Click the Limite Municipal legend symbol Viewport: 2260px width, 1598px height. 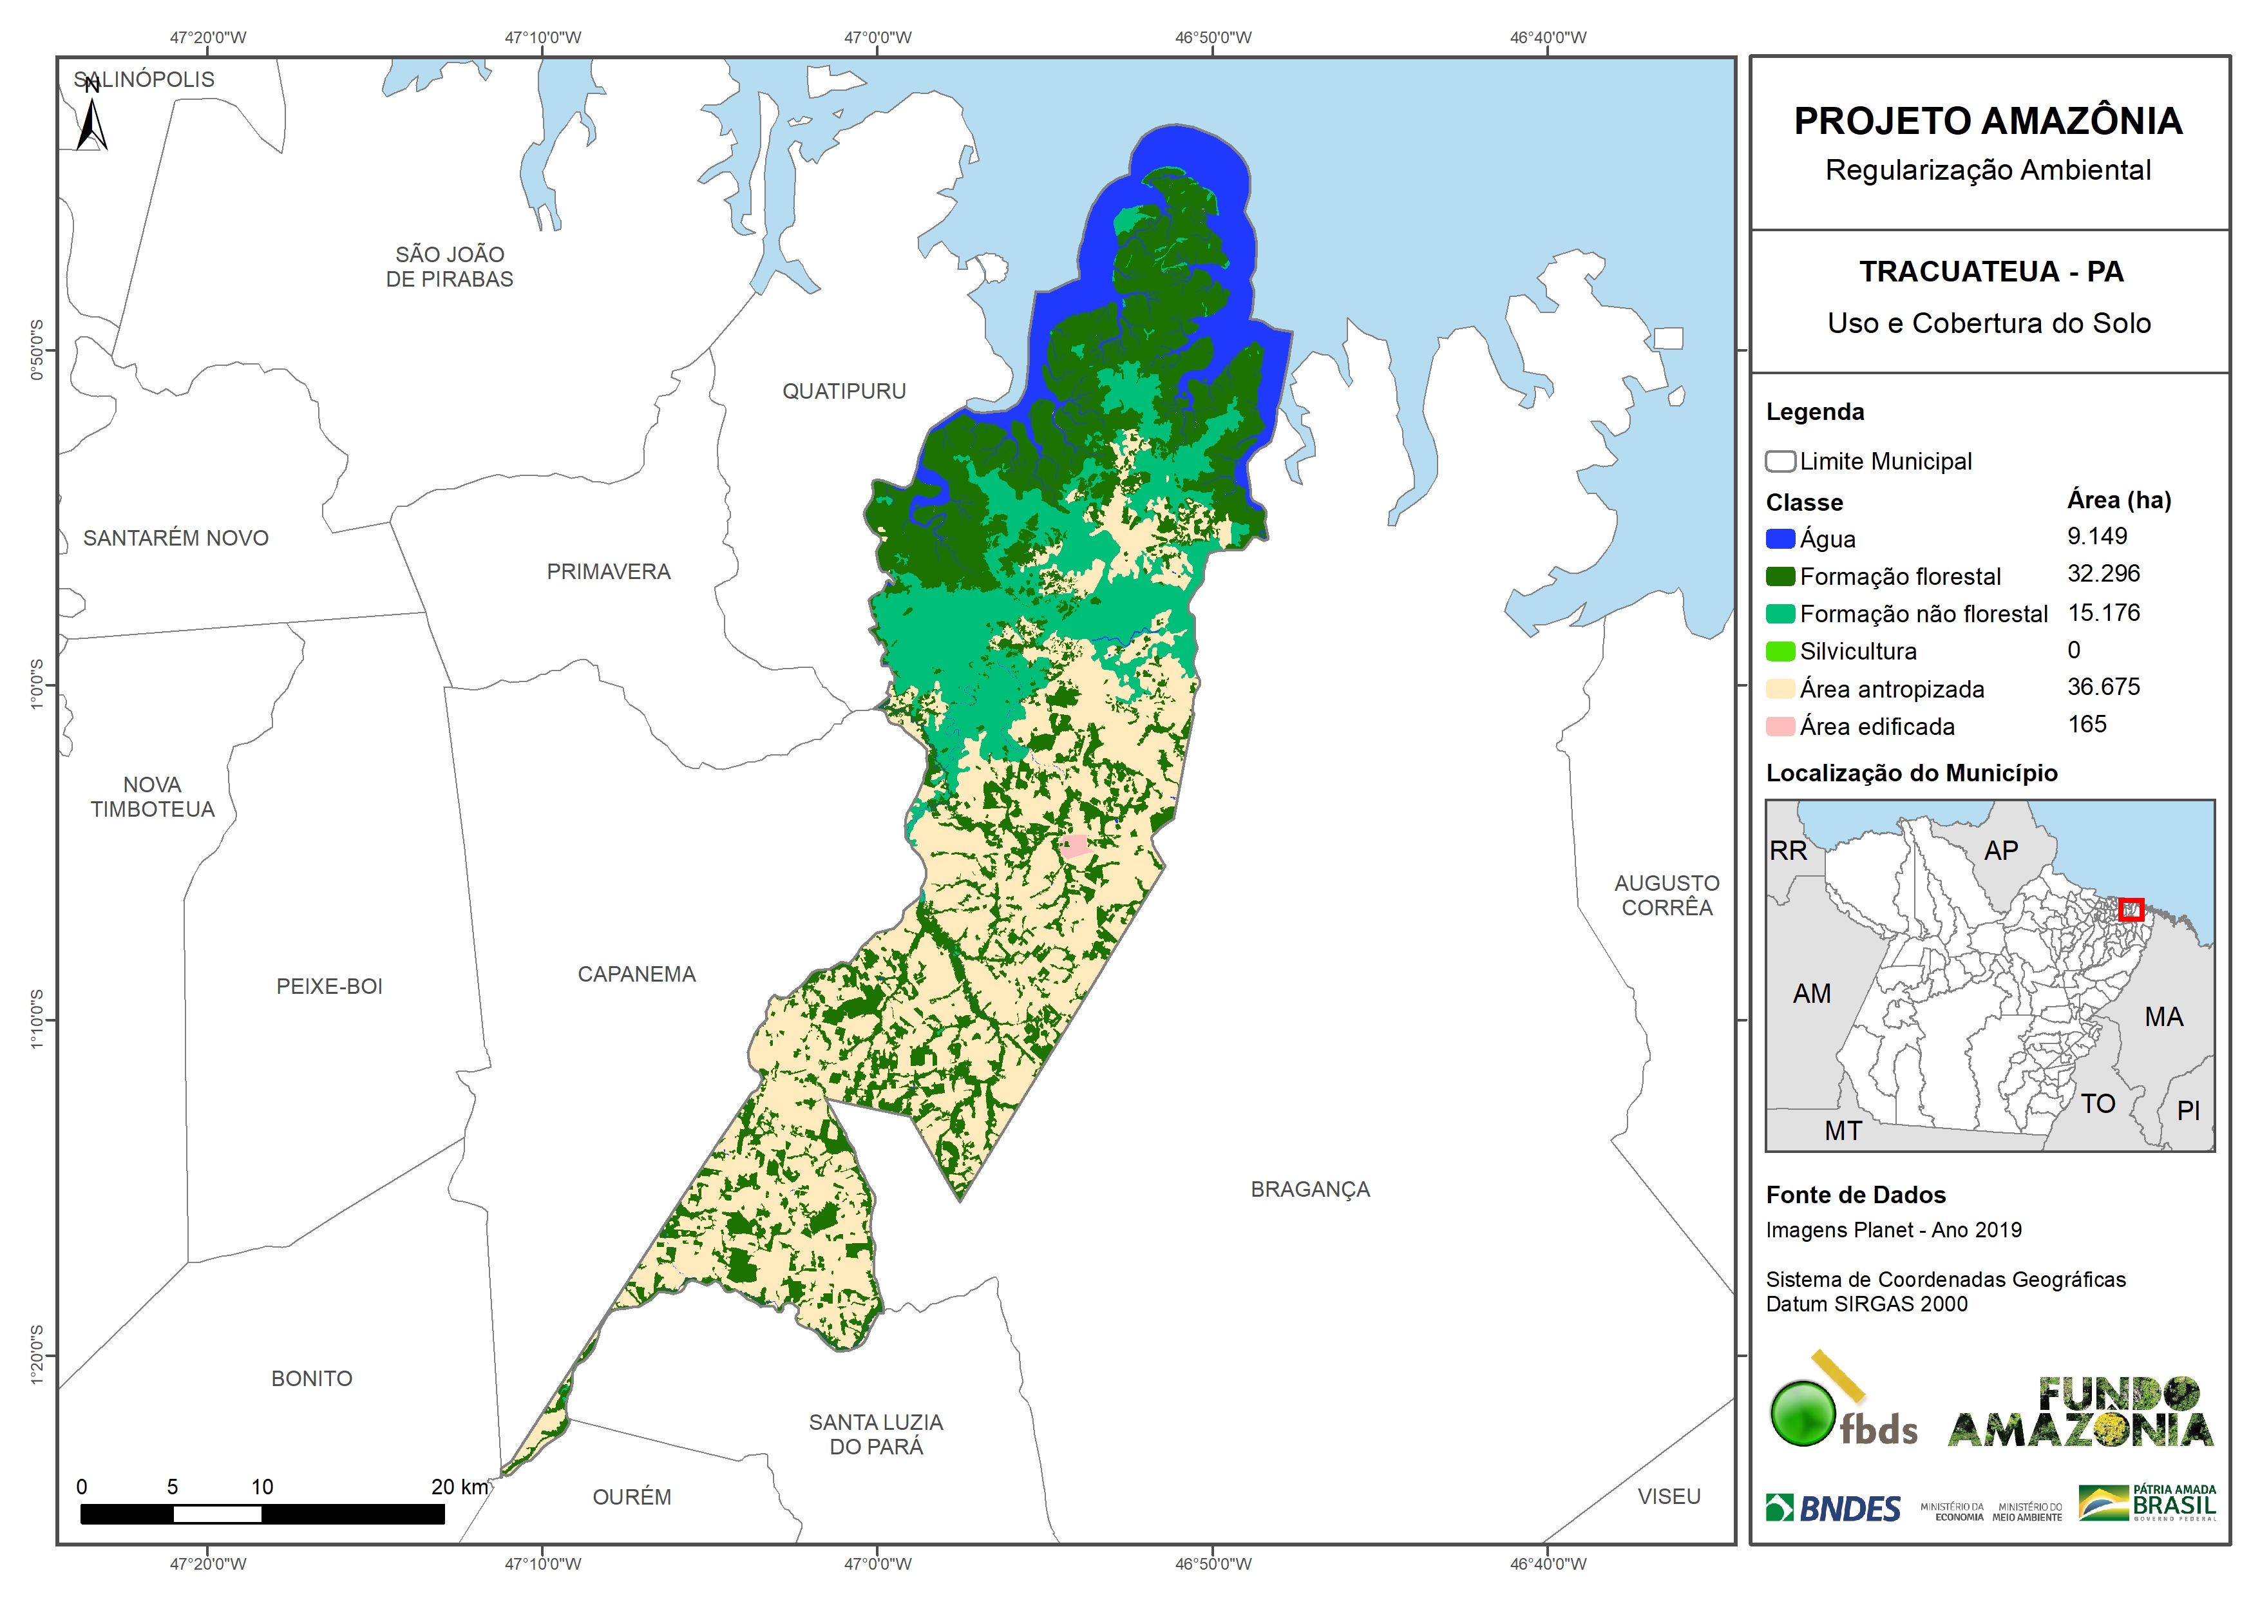[x=1780, y=461]
